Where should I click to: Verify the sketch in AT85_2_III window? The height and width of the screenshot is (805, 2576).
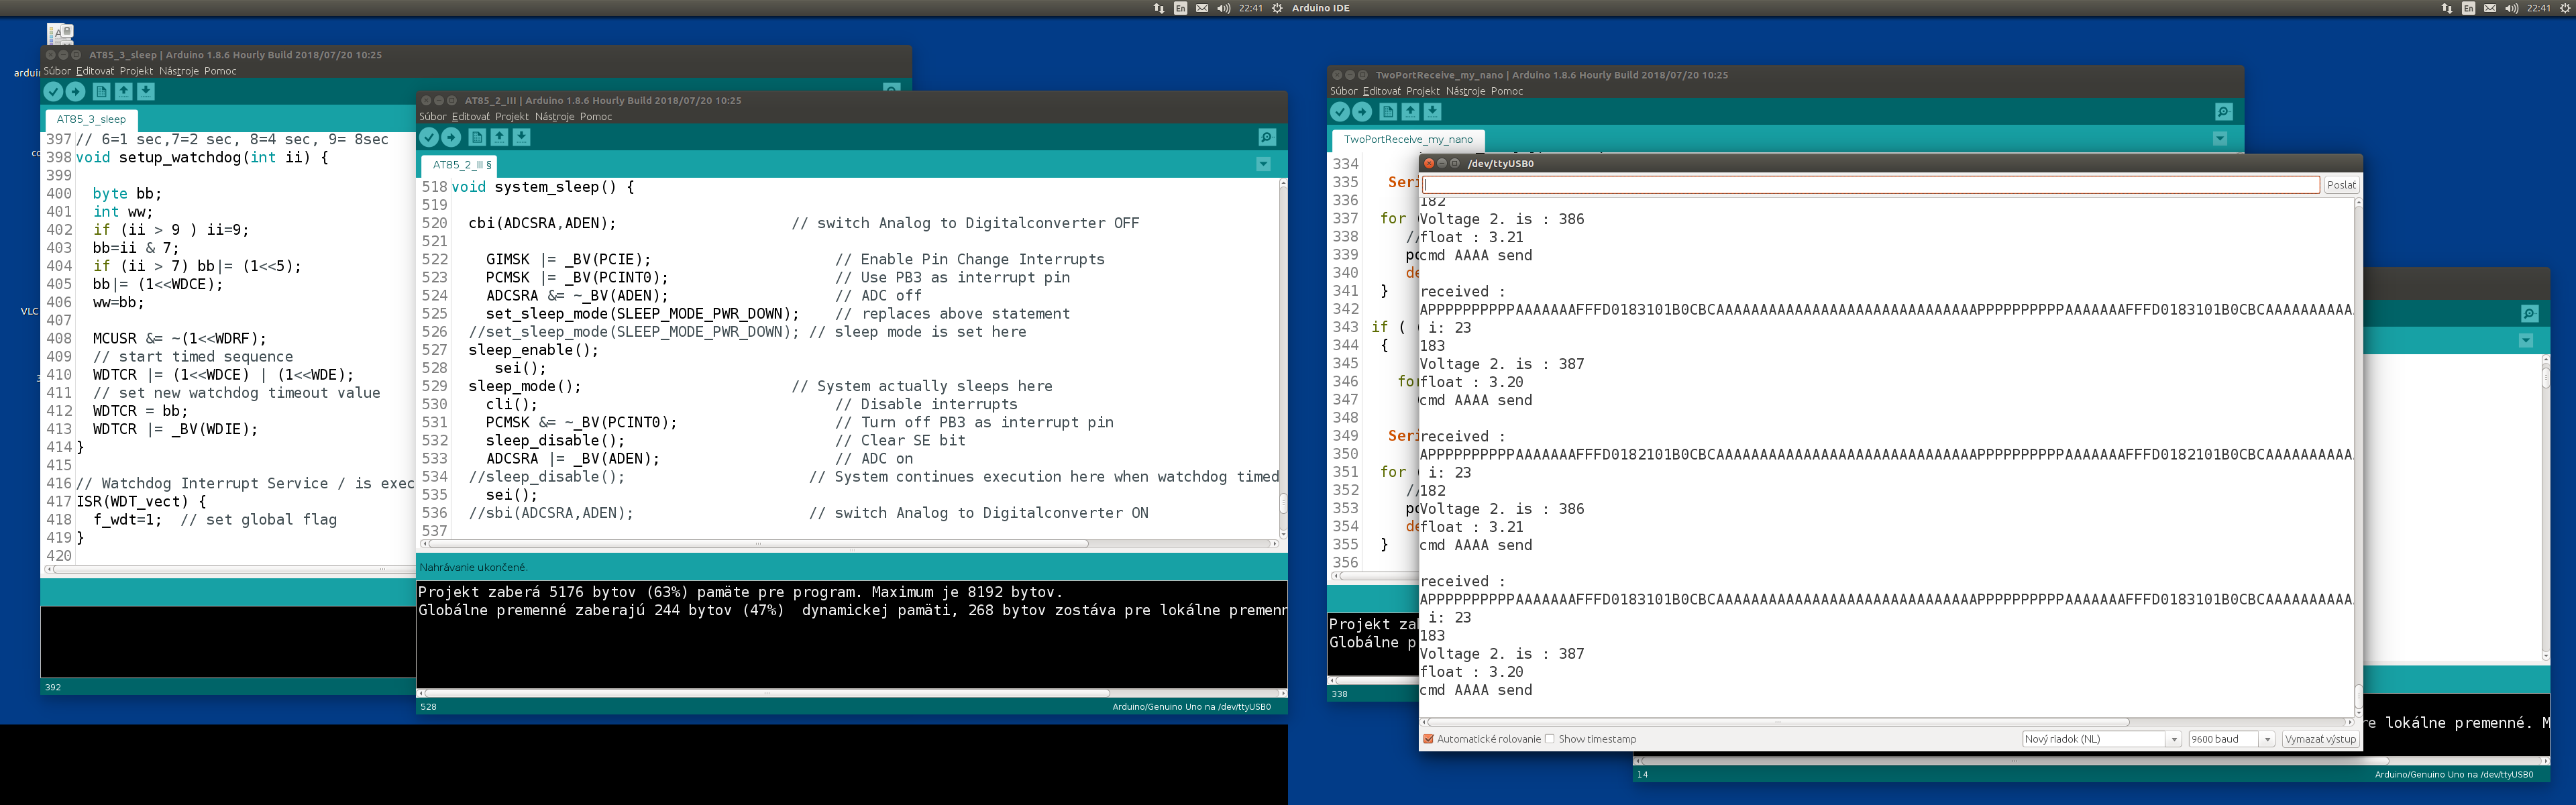point(429,138)
